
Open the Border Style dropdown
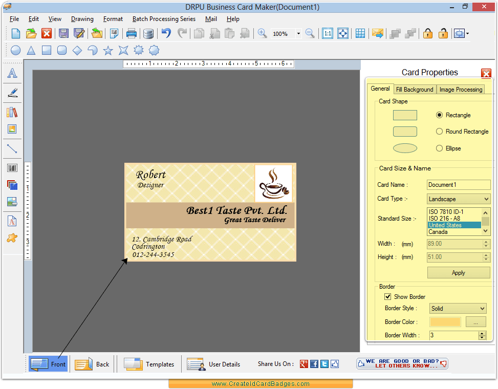point(458,308)
